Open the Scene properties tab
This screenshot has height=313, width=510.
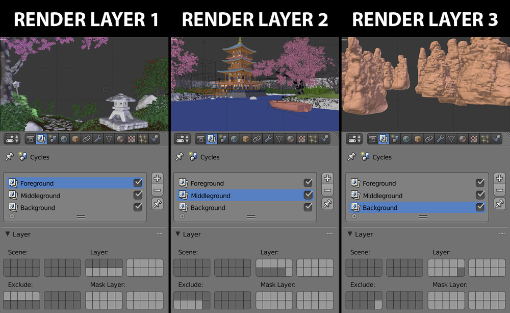pos(53,138)
